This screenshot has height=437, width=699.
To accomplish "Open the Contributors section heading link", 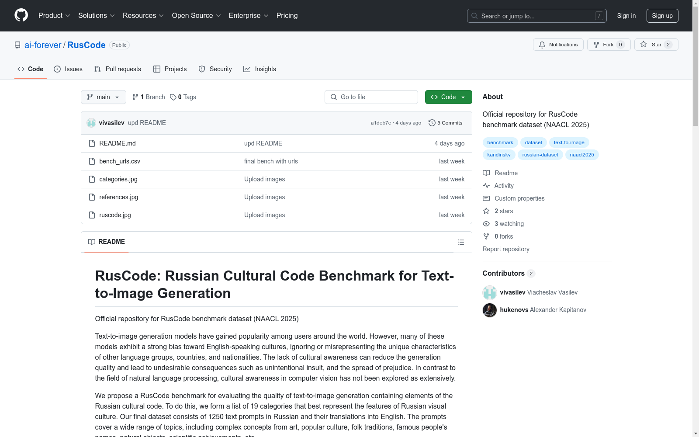I will (509, 273).
